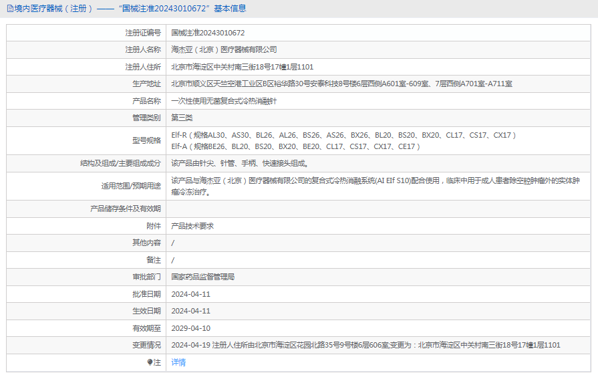The width and height of the screenshot is (598, 377).
Task: Click the document icon before 境内医疗器械 title
Action: point(10,9)
